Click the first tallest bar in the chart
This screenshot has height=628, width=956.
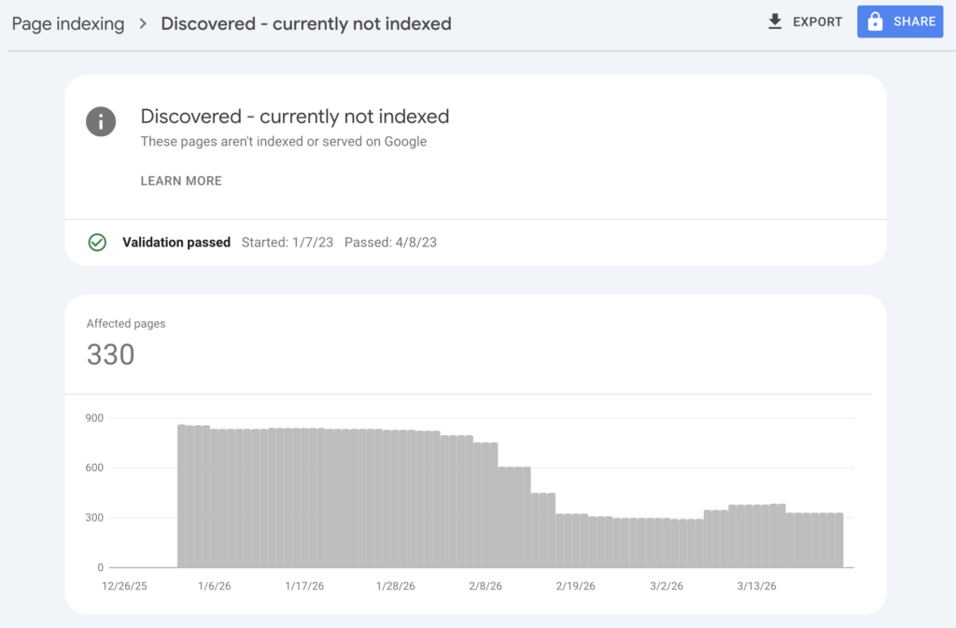coord(181,495)
